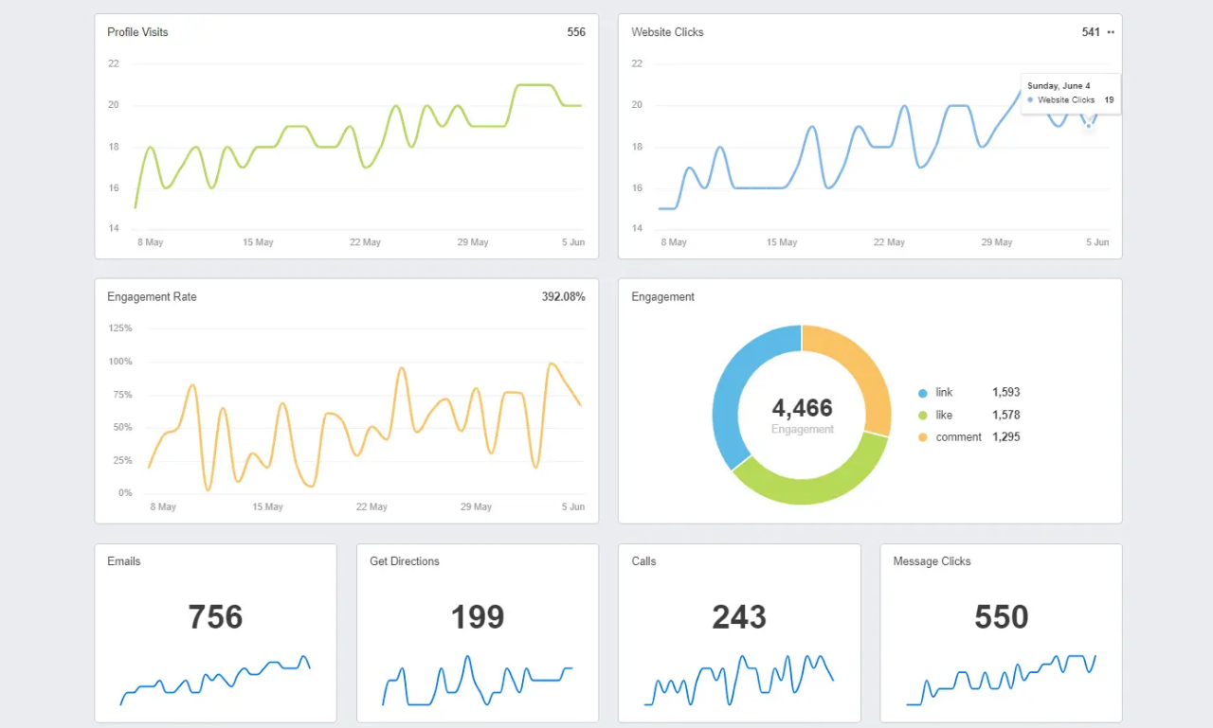
Task: Click the Sunday, June 4 tooltip
Action: [x=1070, y=93]
